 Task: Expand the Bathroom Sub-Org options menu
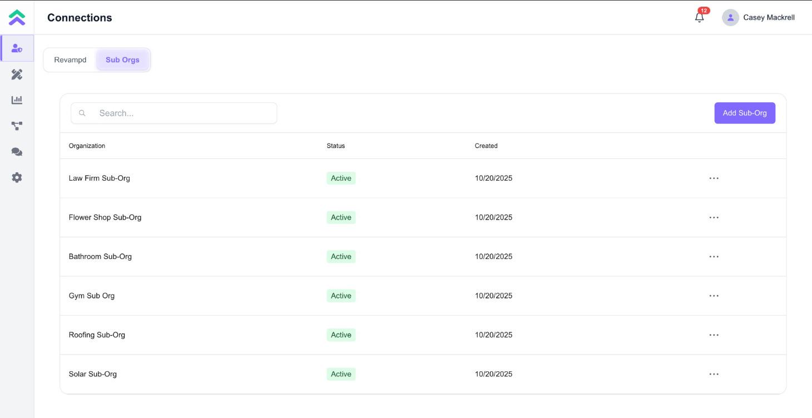tap(714, 257)
